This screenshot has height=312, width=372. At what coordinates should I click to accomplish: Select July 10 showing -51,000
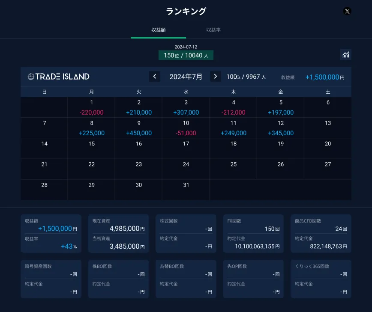tap(186, 128)
